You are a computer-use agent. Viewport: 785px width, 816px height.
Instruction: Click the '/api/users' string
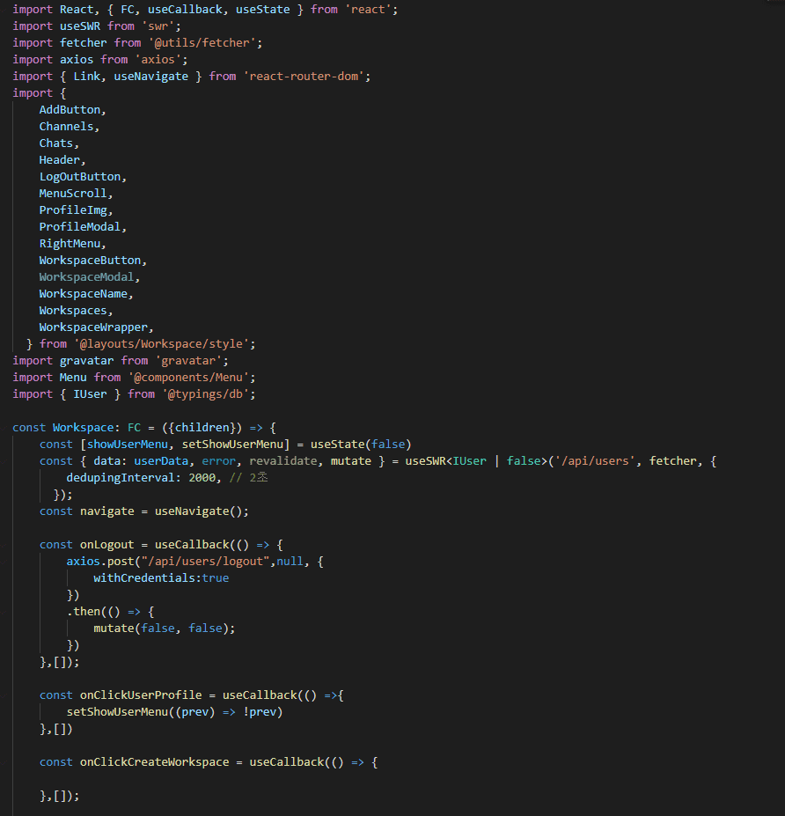coord(595,460)
